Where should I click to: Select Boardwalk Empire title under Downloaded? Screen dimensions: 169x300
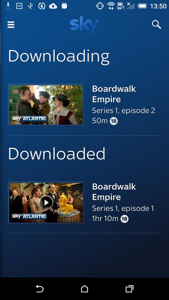114,192
